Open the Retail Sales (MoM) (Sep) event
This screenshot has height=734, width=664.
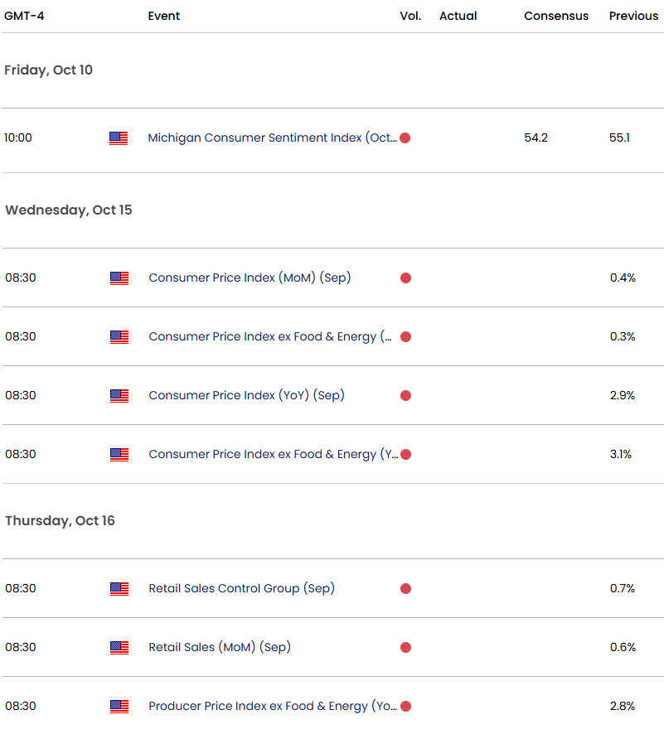tap(220, 648)
